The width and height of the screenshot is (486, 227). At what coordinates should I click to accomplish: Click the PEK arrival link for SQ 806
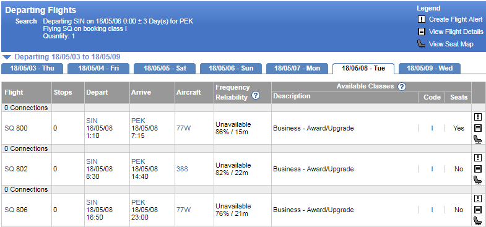138,202
